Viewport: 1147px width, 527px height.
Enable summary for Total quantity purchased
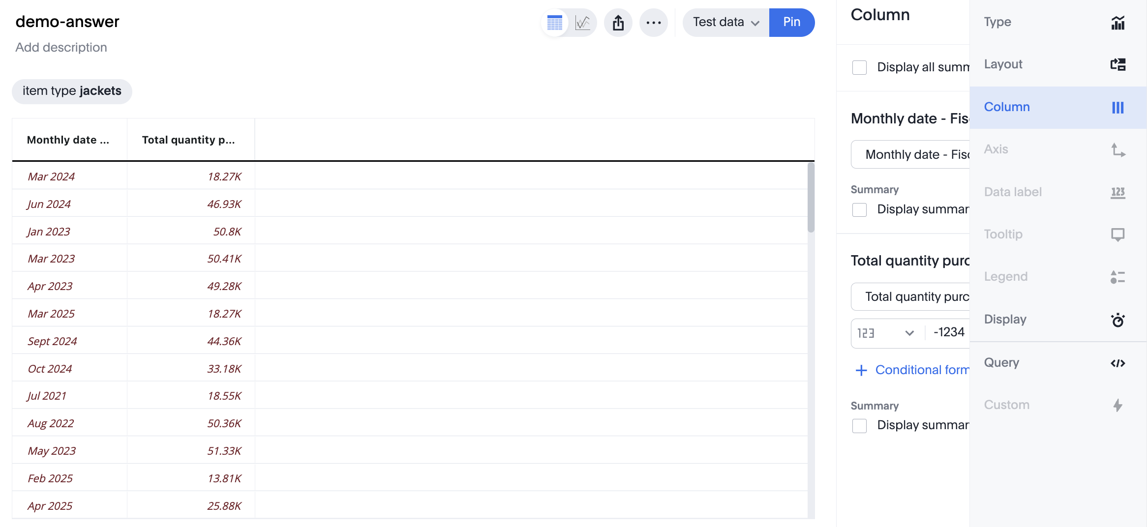(x=859, y=426)
